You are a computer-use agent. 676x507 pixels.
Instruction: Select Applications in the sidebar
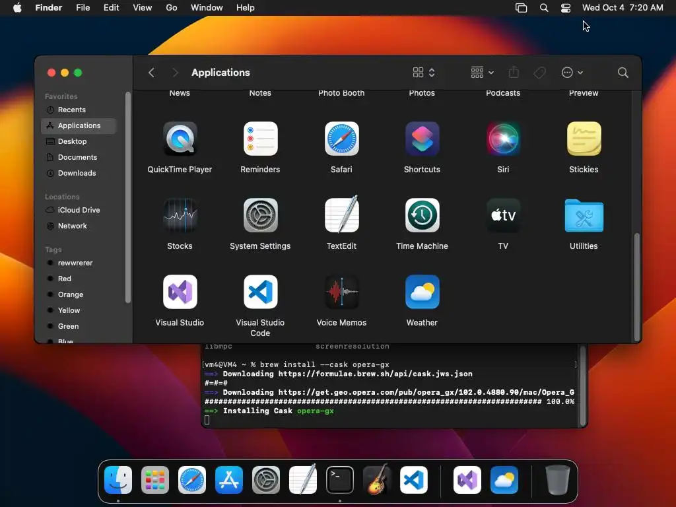[x=79, y=125]
